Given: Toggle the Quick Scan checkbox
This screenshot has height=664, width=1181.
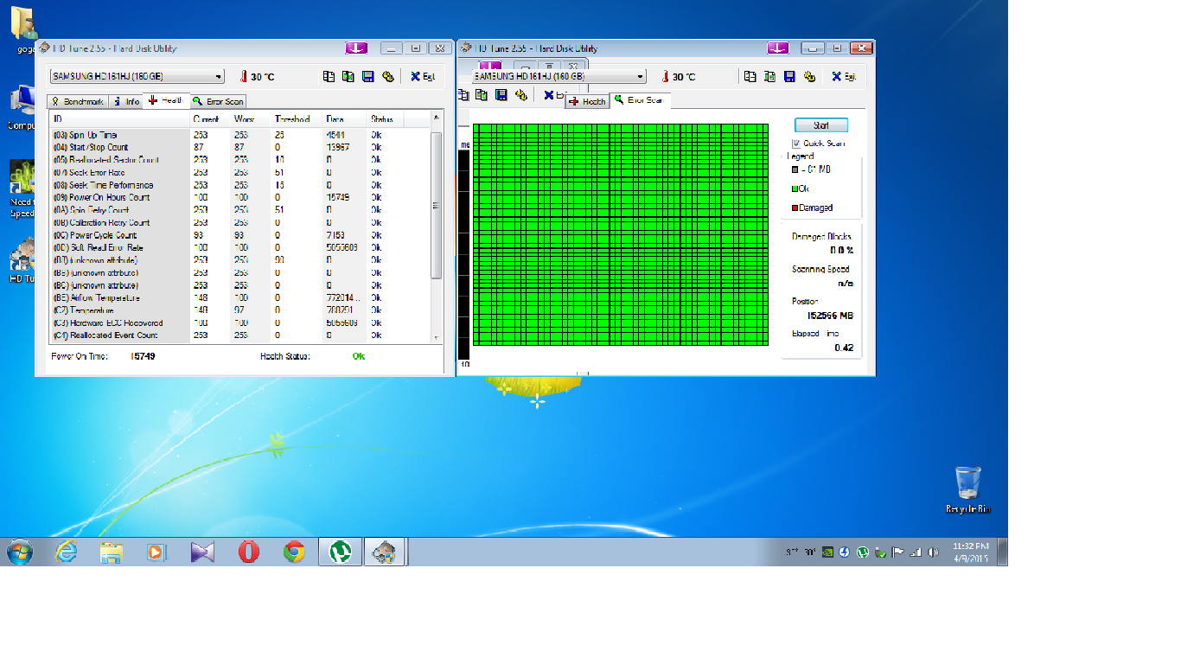Looking at the screenshot, I should tap(796, 144).
